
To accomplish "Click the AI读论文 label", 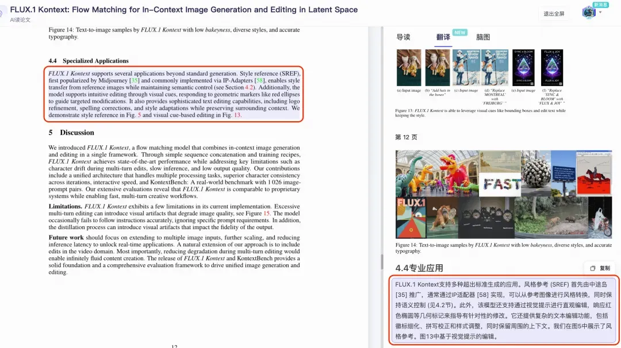I will (x=20, y=20).
